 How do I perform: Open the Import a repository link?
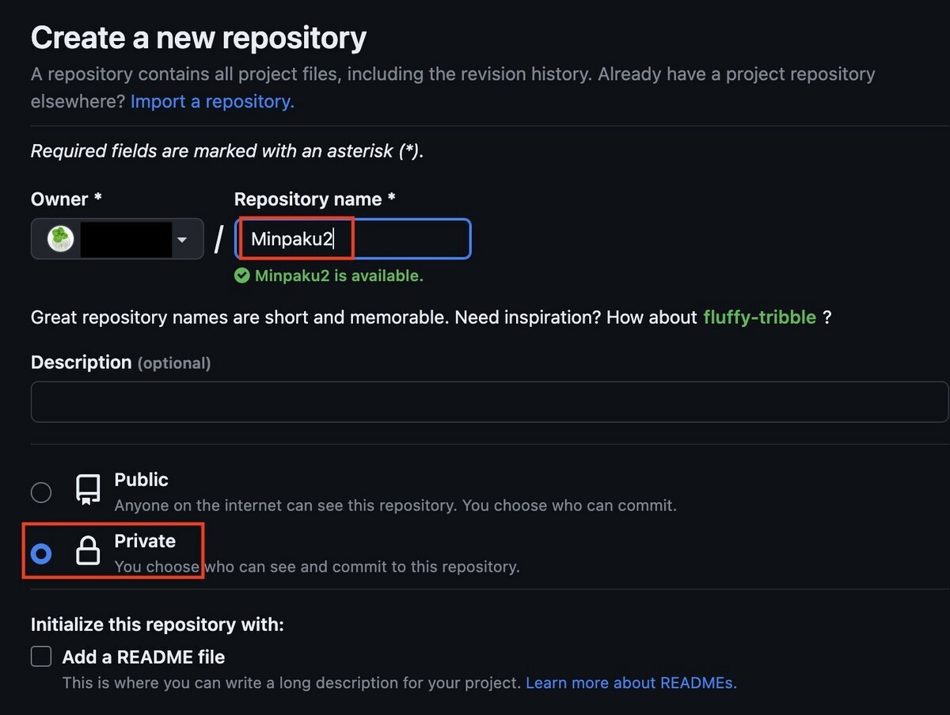coord(212,101)
